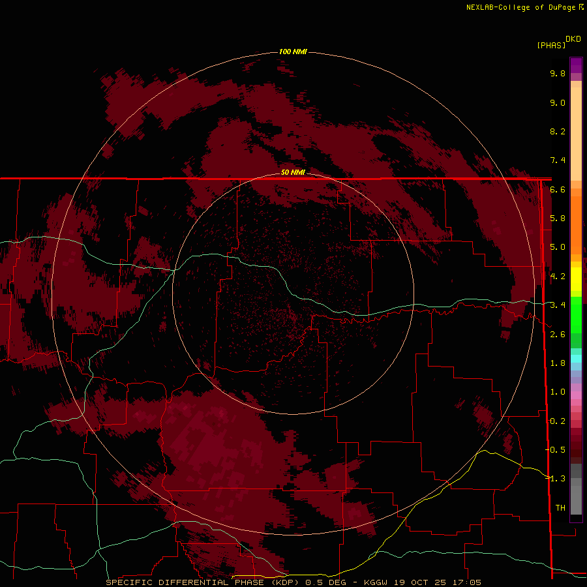Pick the light peach band on the color bar
Screen dimensions: 587x587
click(x=576, y=134)
